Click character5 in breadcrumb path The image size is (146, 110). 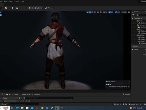tap(37, 94)
